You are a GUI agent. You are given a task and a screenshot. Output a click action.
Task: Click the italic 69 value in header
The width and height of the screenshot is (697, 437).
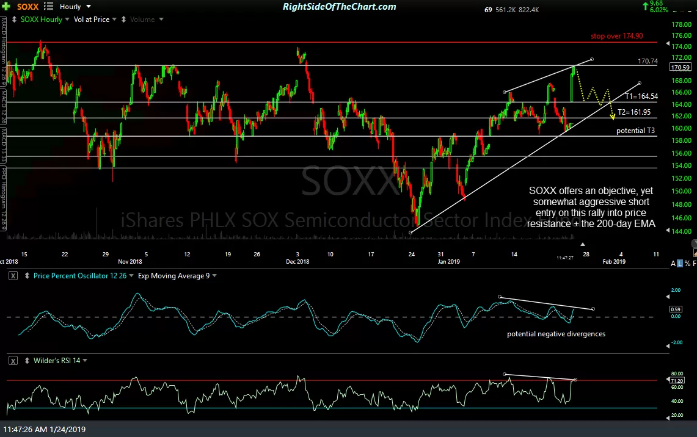(488, 10)
